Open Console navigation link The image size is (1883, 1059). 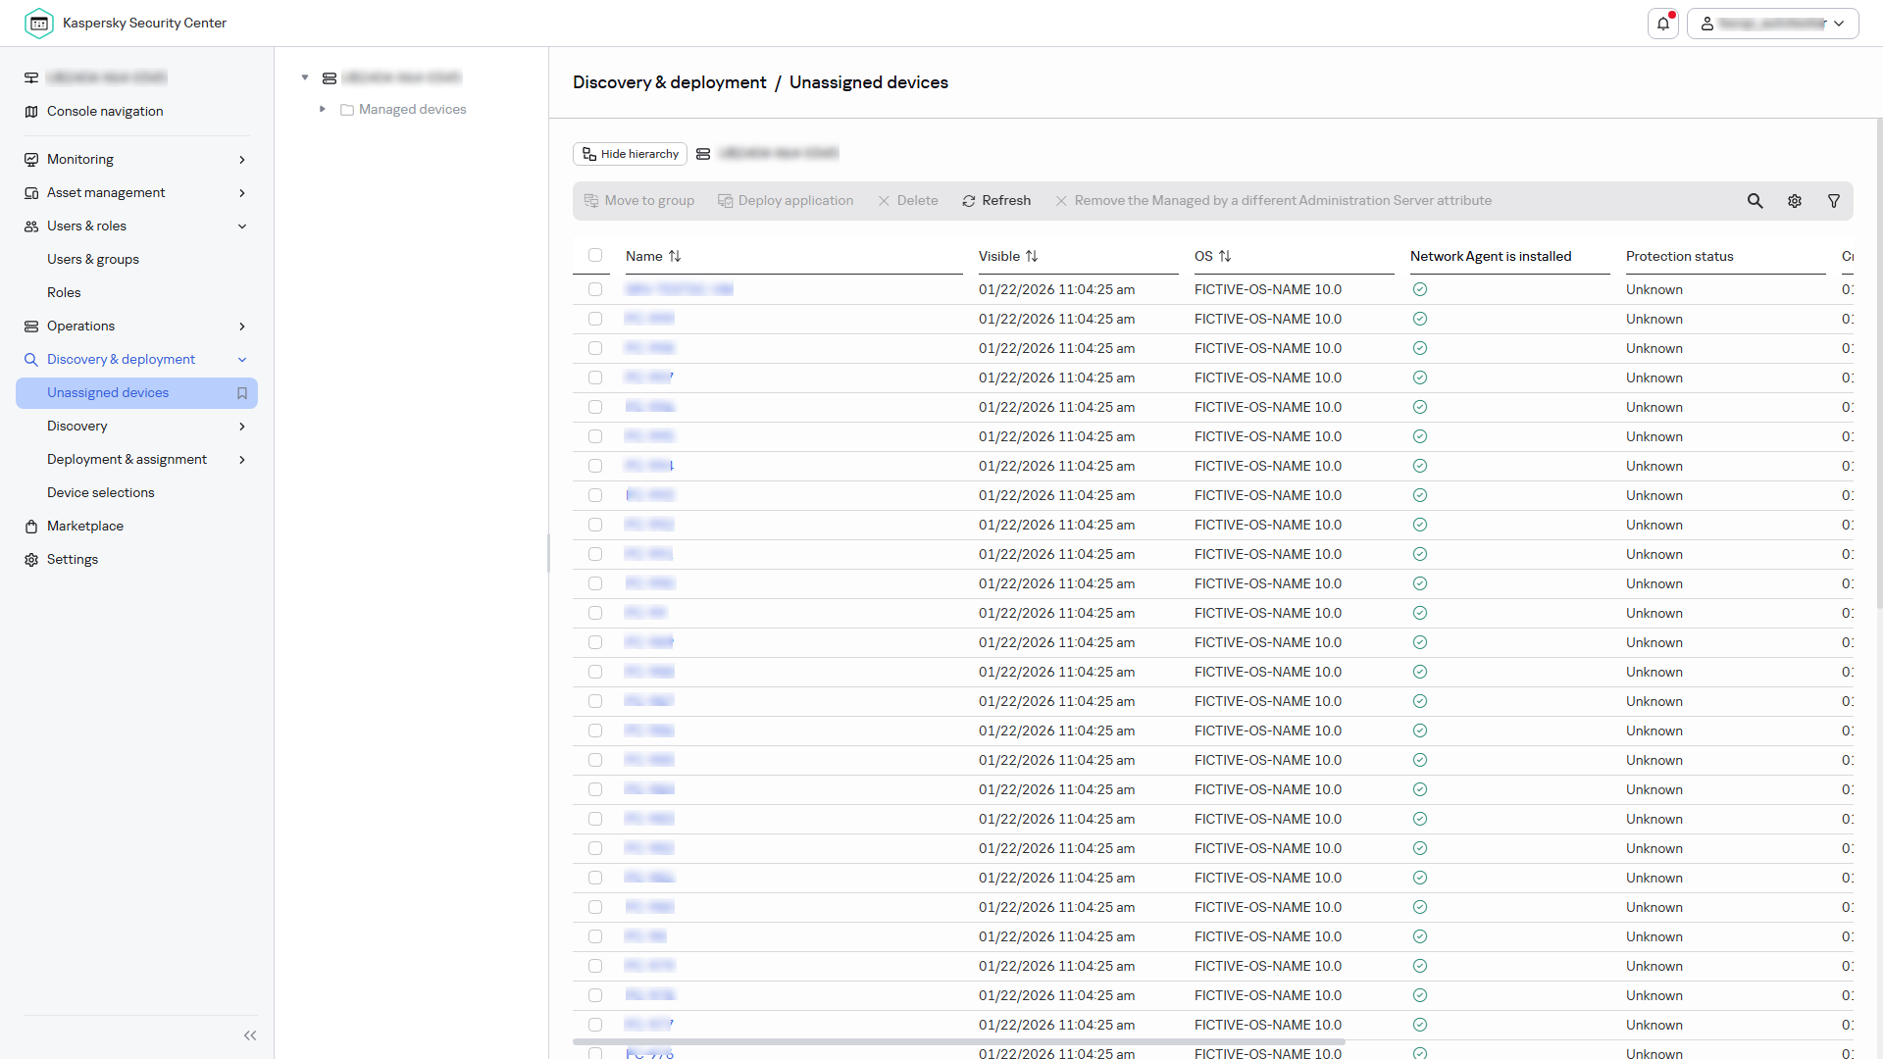tap(105, 112)
